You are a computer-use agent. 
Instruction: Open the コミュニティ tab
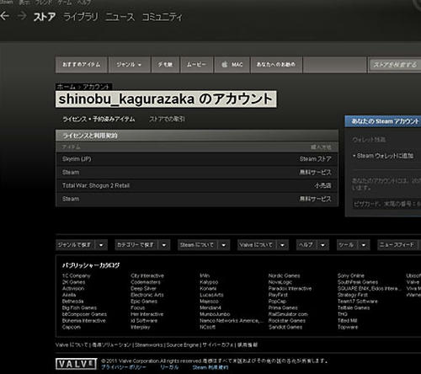(x=163, y=17)
